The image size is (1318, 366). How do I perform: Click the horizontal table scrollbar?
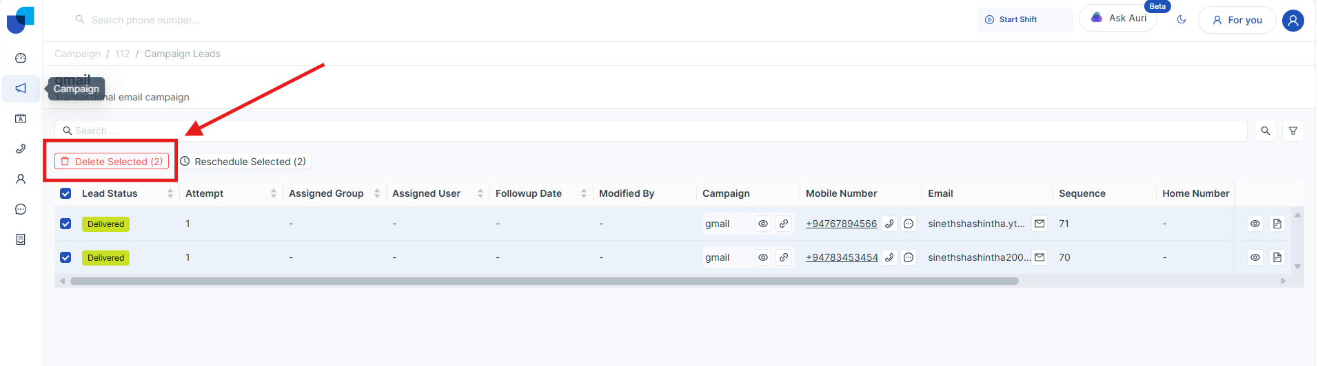tap(544, 281)
